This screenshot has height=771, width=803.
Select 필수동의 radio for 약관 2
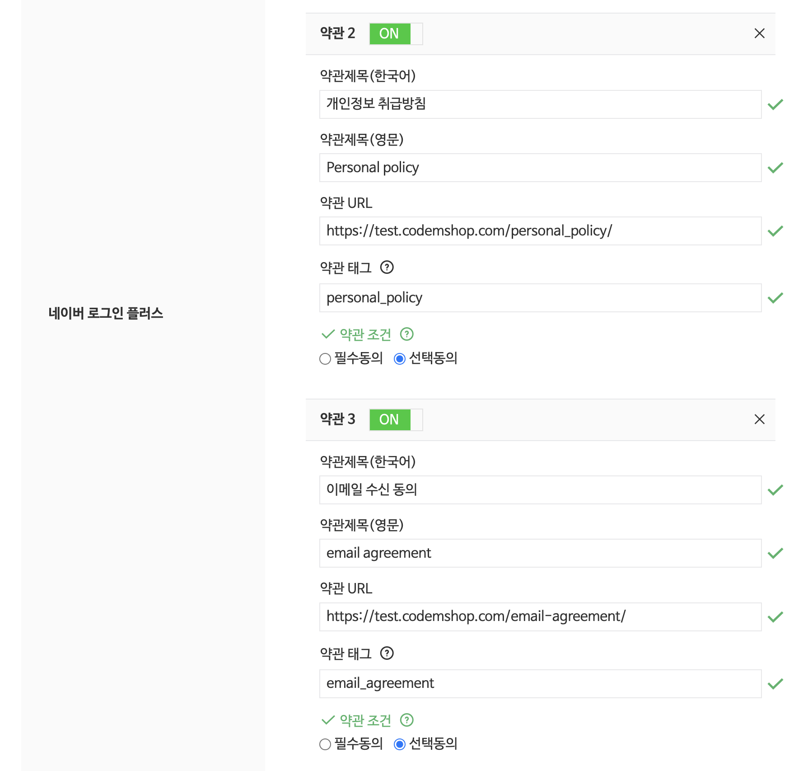(x=325, y=359)
